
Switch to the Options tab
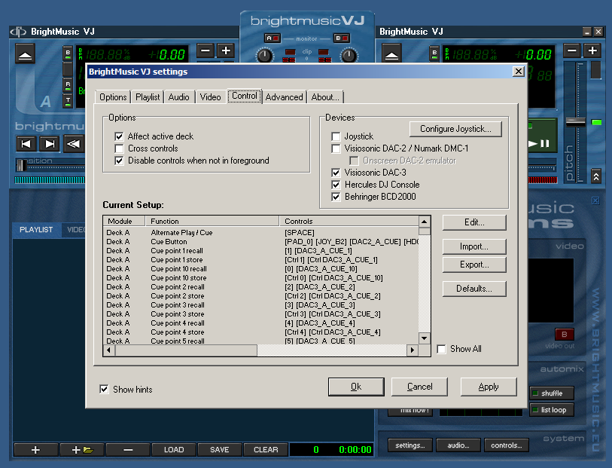113,97
